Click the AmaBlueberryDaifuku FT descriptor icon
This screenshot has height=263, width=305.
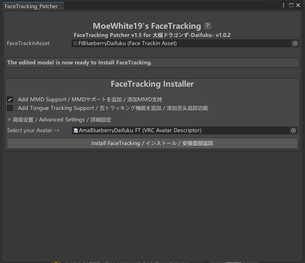[x=75, y=130]
